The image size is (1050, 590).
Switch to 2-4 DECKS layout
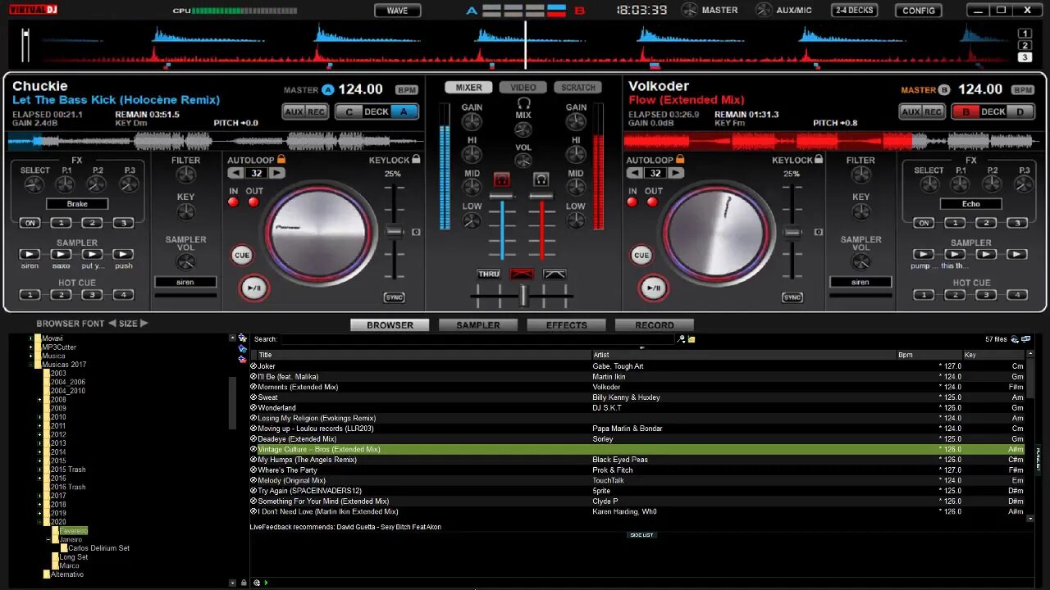854,11
